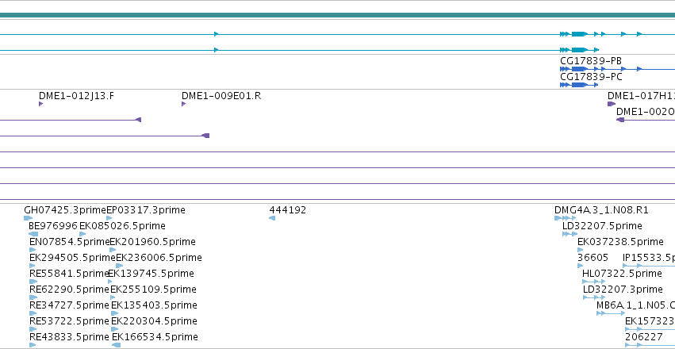Click the DME1-012J13.F feature arrow

pos(41,104)
